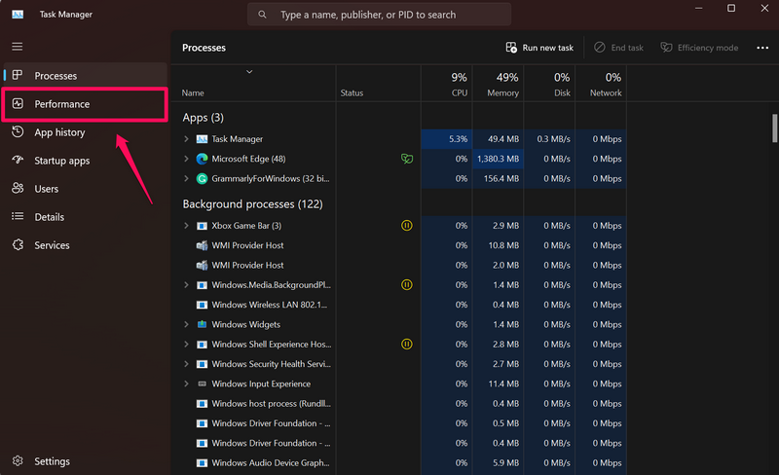This screenshot has height=475, width=779.
Task: Click the Processes sidebar icon
Action: pyautogui.click(x=18, y=76)
